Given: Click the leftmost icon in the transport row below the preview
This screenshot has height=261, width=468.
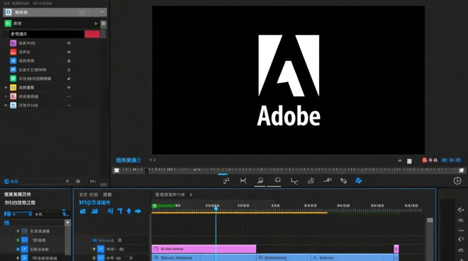Looking at the screenshot, I should [x=226, y=181].
